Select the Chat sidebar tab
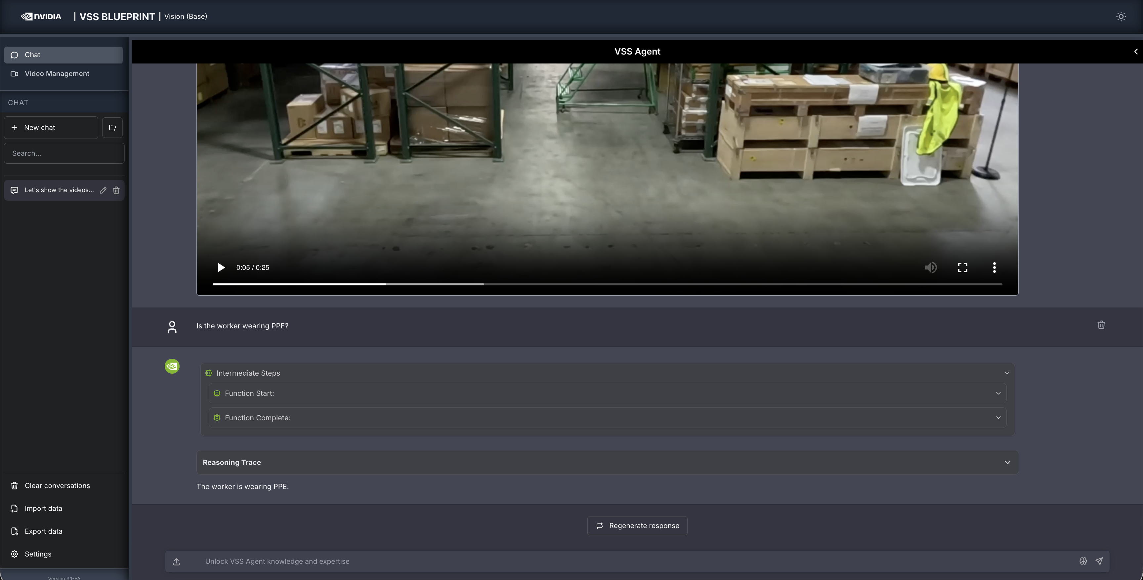 pos(63,55)
